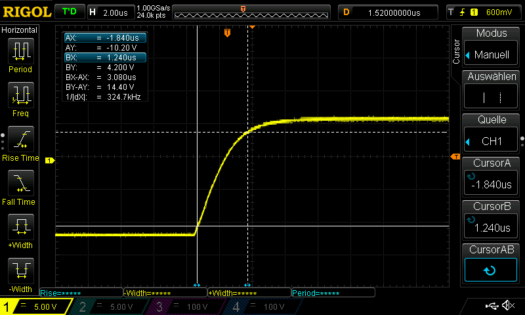
Task: Enable channel 2 in bottom bar
Action: [110, 306]
